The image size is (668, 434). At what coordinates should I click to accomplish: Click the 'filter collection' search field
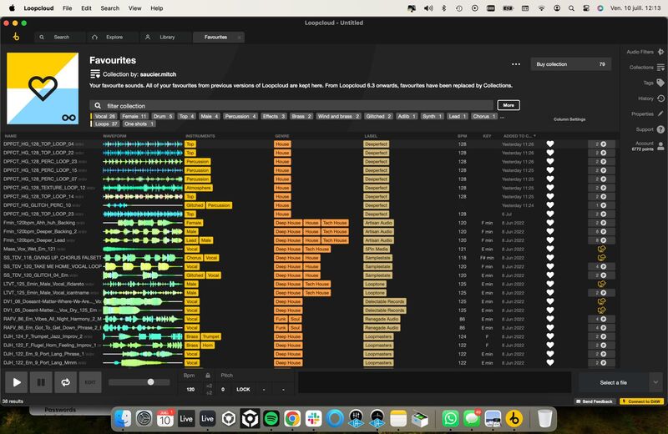point(291,106)
